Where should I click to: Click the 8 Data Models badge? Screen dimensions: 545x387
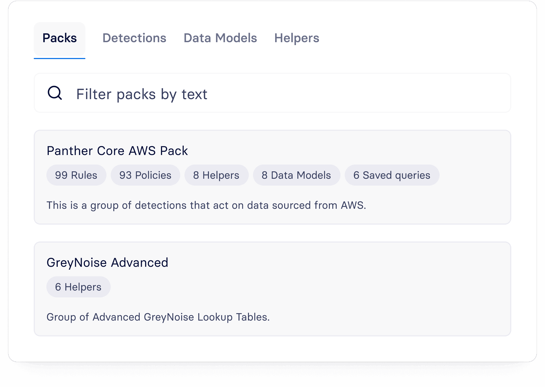(x=296, y=175)
